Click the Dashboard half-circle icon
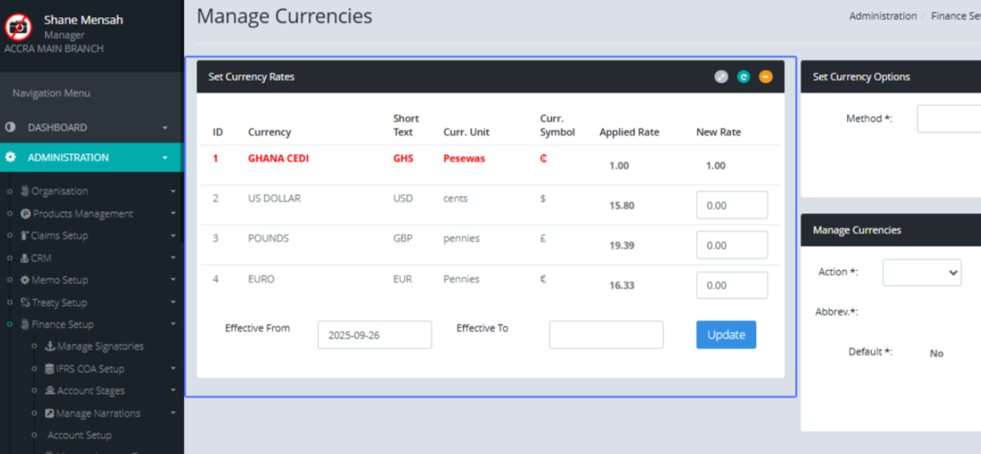This screenshot has width=981, height=454. tap(11, 127)
